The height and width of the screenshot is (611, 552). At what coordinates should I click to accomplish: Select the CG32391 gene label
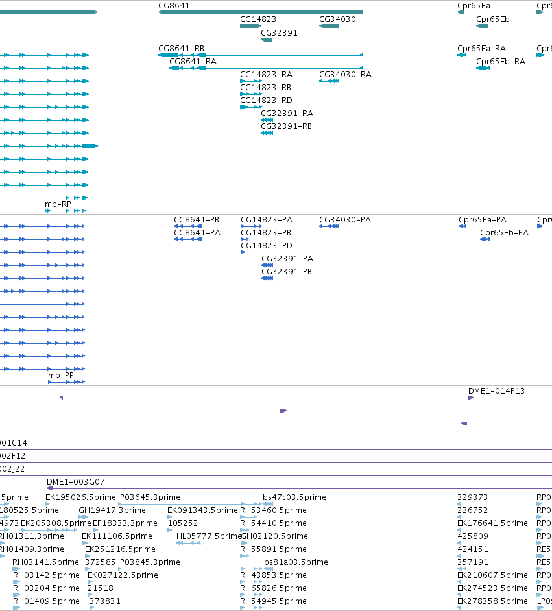tap(279, 33)
